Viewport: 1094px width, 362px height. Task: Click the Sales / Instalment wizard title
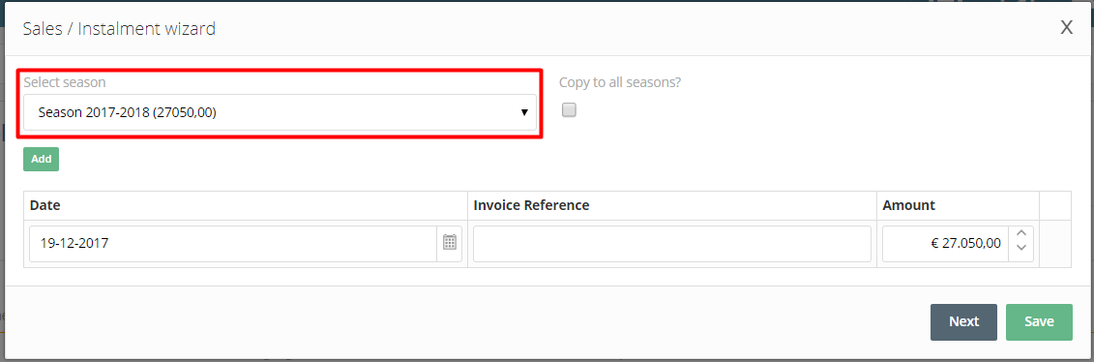tap(119, 29)
